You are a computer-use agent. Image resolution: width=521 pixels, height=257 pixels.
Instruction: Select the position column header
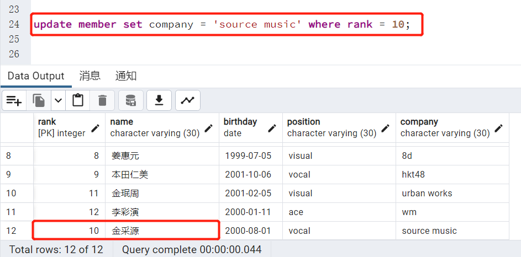339,127
